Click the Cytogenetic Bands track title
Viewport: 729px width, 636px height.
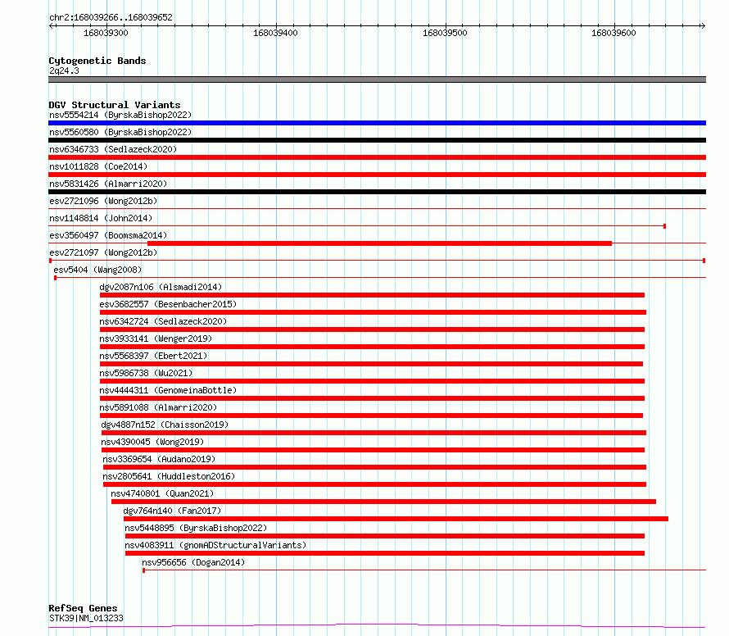[97, 61]
